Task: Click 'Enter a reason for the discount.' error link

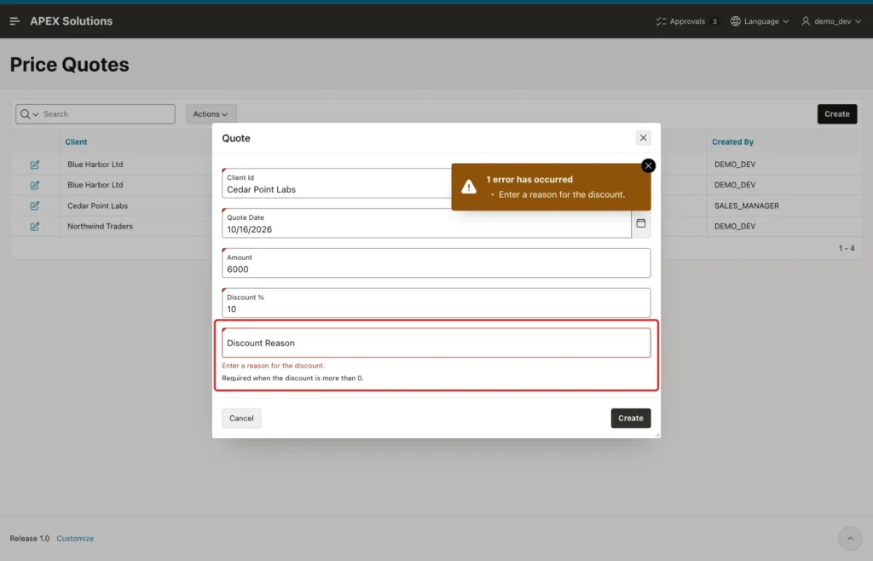Action: point(562,194)
